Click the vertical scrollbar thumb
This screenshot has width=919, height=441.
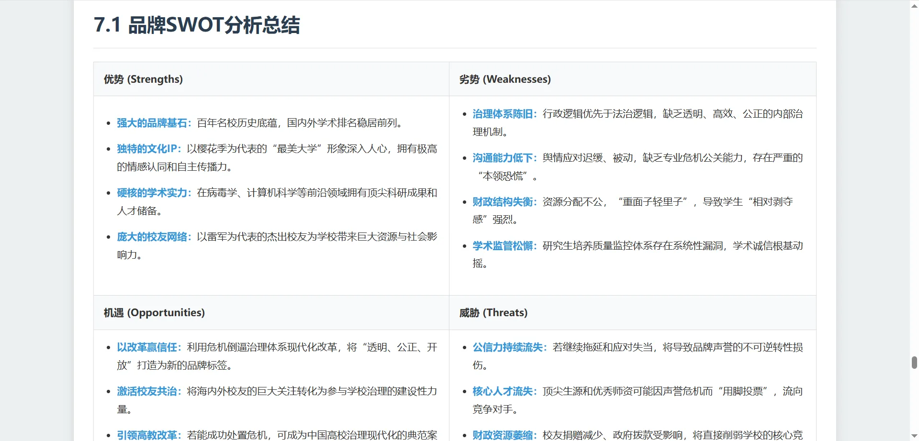click(x=914, y=362)
